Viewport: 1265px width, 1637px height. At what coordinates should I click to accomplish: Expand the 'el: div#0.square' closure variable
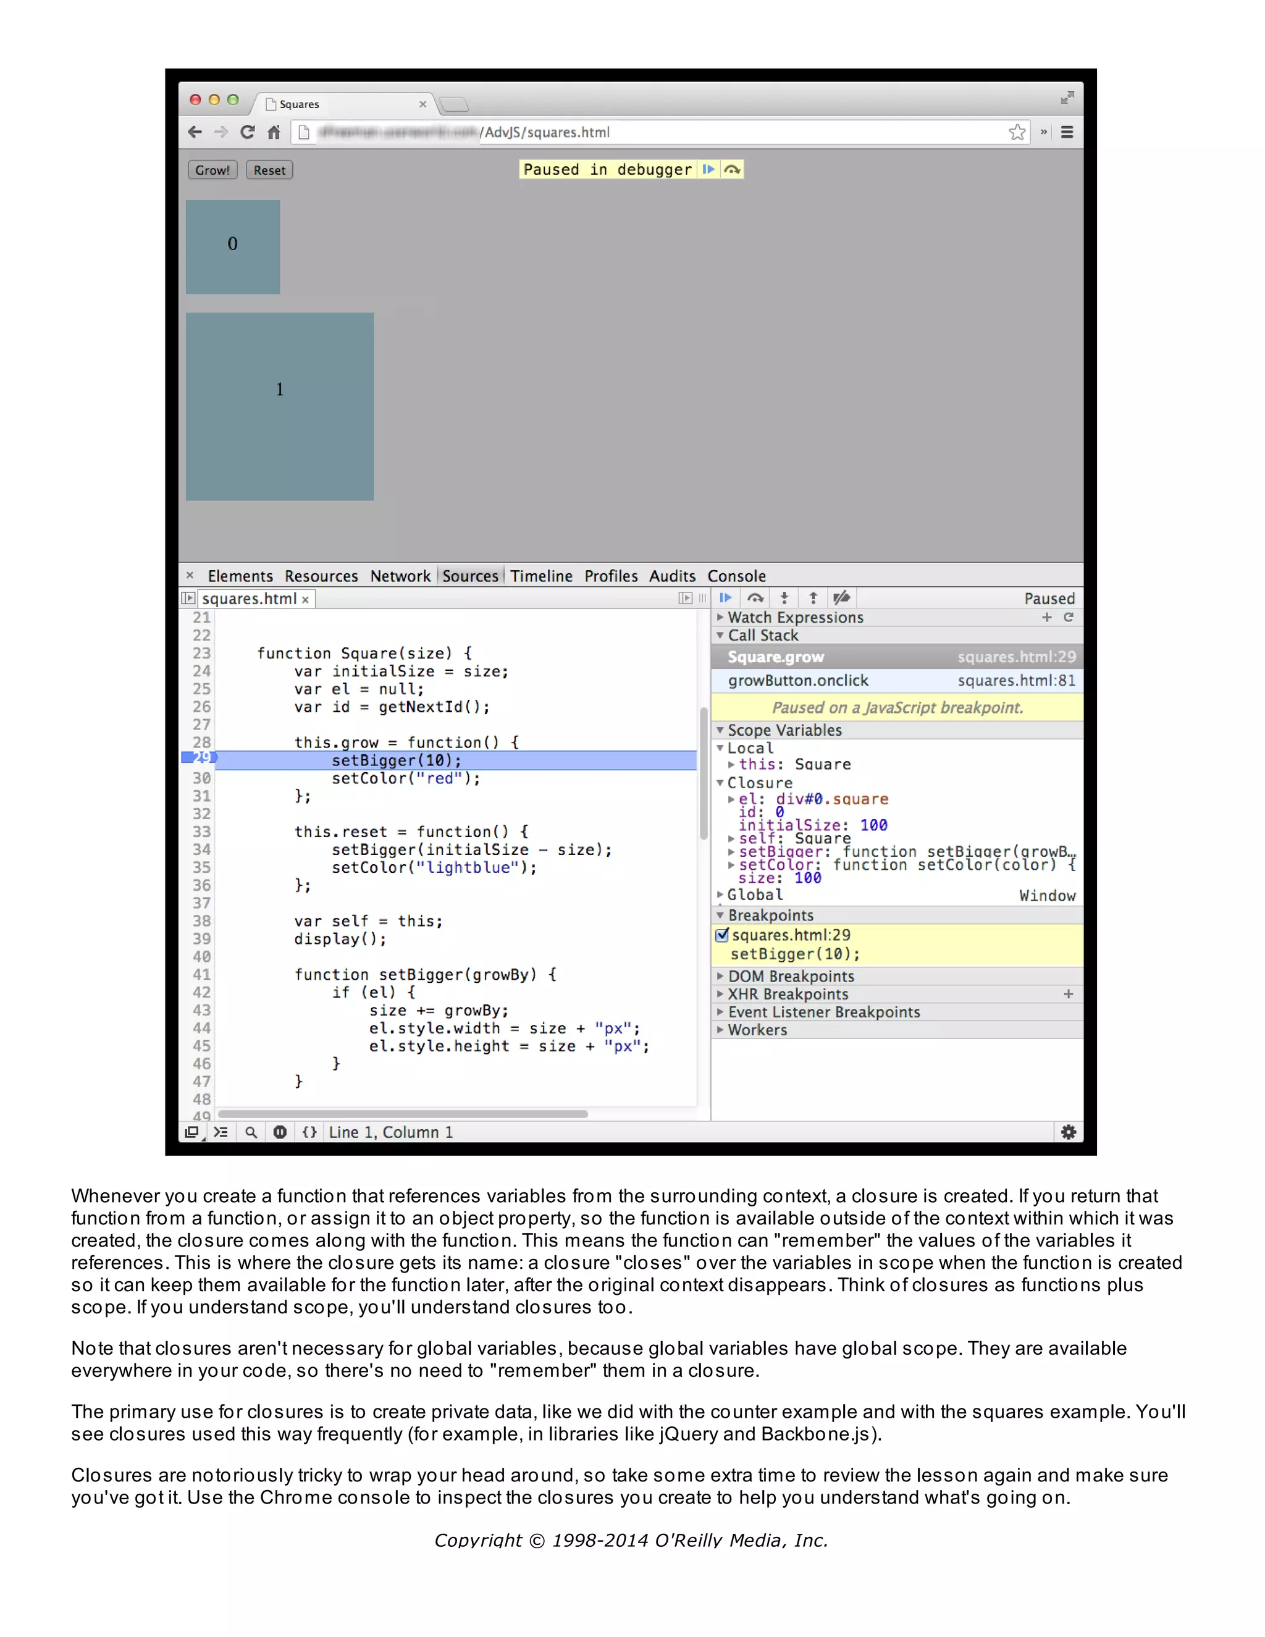[731, 799]
